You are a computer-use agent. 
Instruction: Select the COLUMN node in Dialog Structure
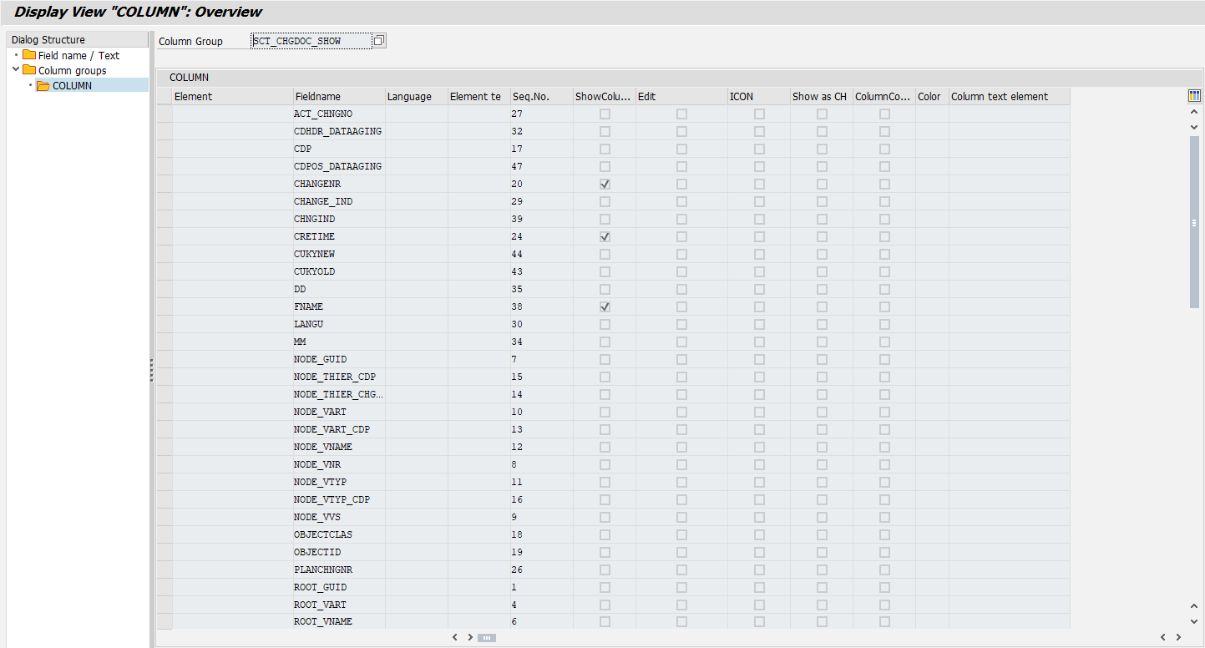(x=72, y=85)
